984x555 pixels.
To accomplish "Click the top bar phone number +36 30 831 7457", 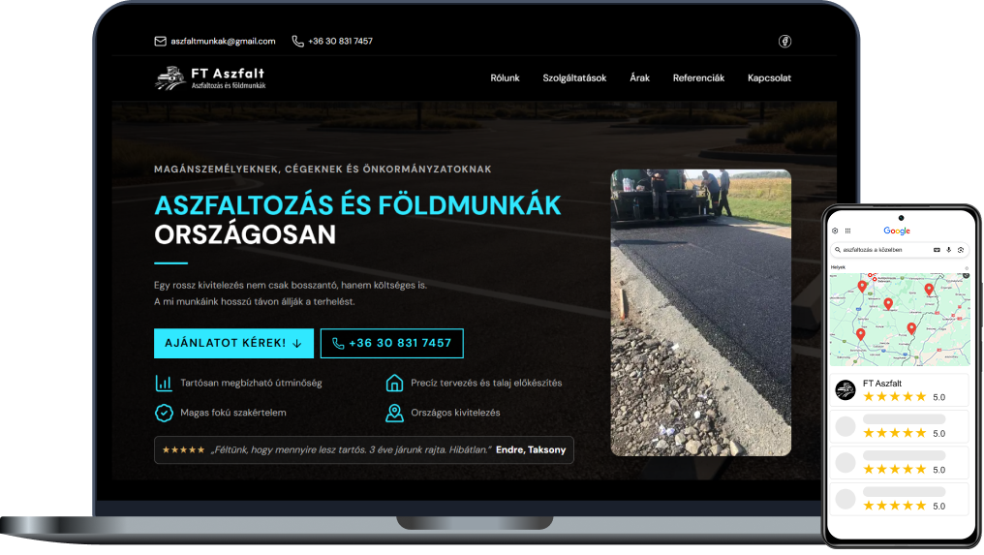I will tap(340, 42).
